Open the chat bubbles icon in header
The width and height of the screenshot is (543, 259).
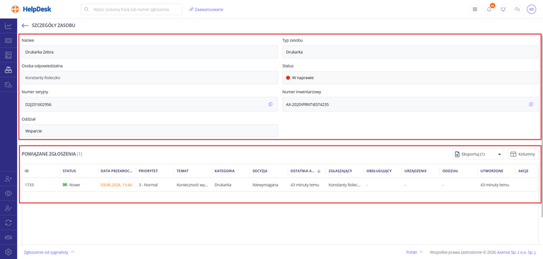518,9
